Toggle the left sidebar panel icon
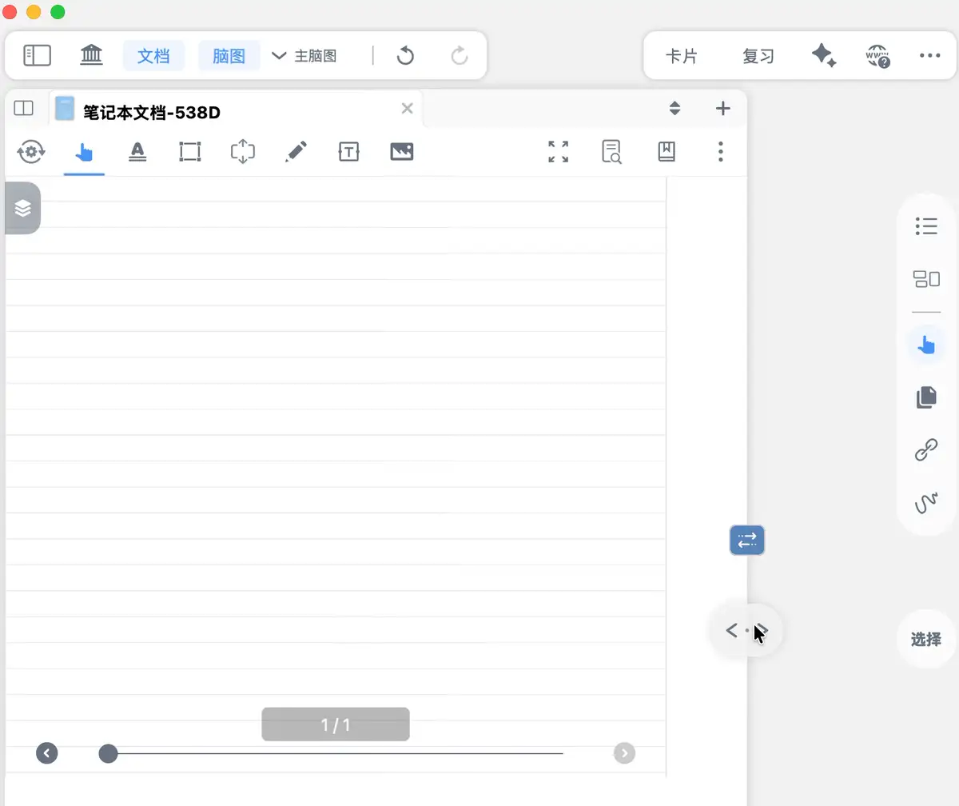The height and width of the screenshot is (806, 959). coord(37,55)
